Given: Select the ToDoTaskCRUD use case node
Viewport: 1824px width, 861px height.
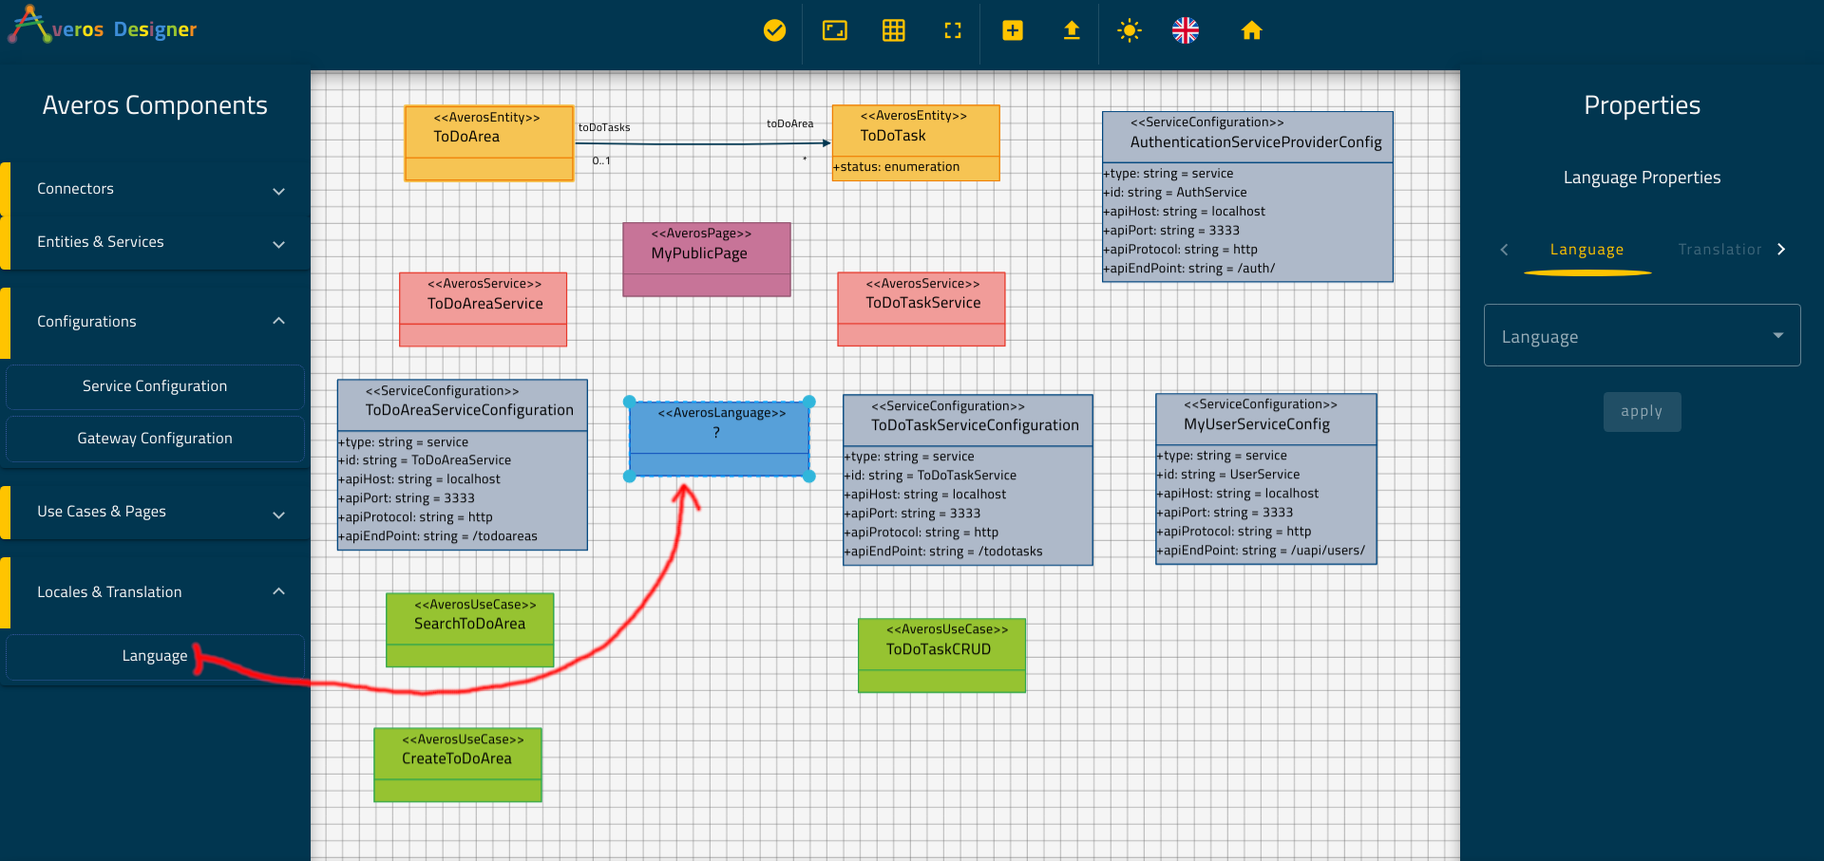Looking at the screenshot, I should (x=941, y=656).
